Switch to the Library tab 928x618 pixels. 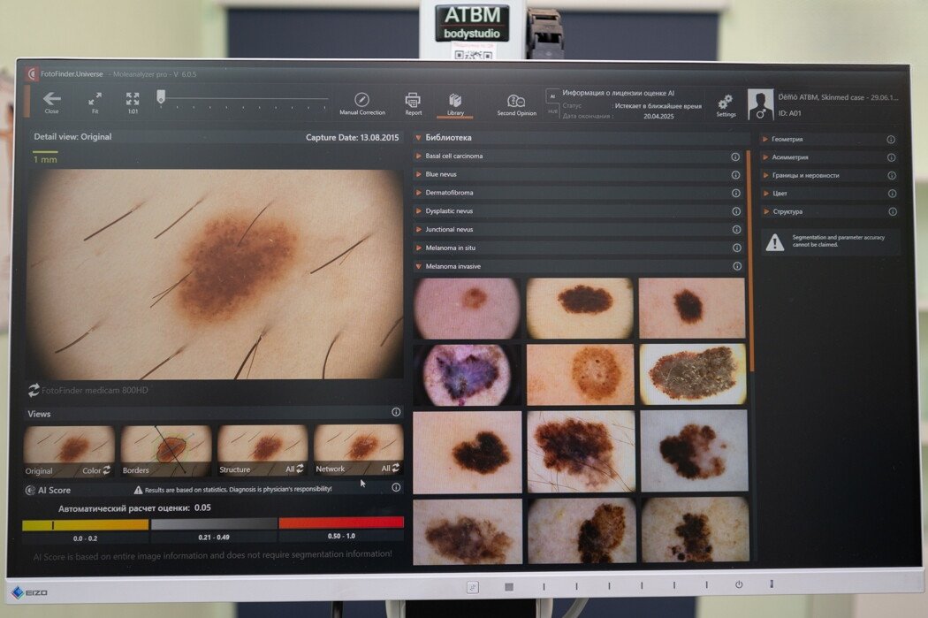pyautogui.click(x=455, y=102)
